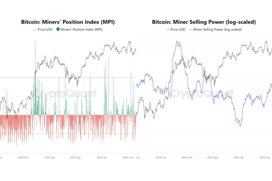The height and width of the screenshot is (181, 272).
Task: Hide the Miner Selling Power legend series
Action: pos(217,29)
